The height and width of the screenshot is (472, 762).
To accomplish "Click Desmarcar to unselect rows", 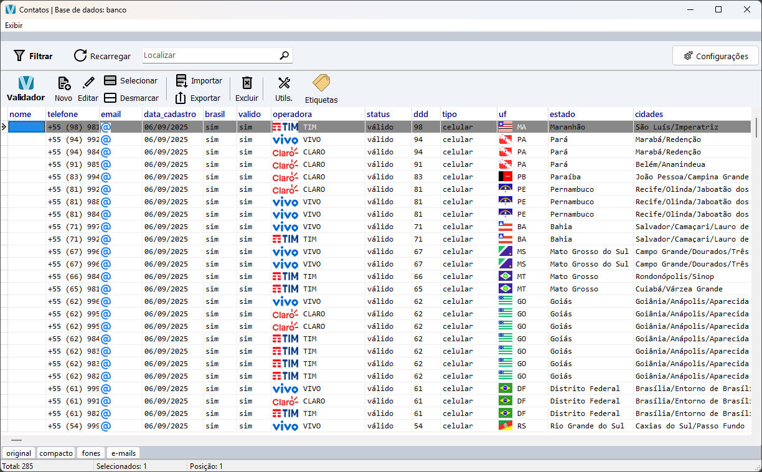I will (x=131, y=98).
